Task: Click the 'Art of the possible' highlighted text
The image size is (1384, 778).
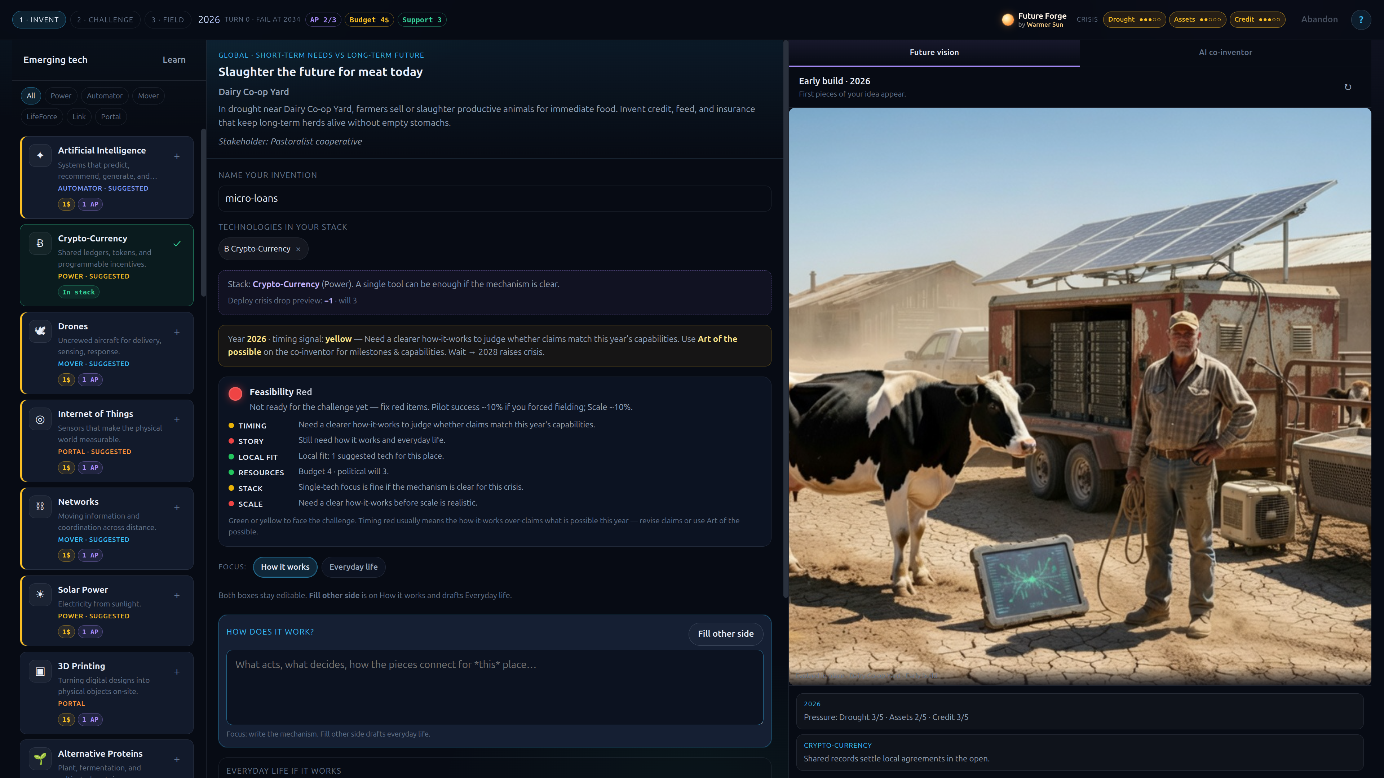Action: (482, 345)
